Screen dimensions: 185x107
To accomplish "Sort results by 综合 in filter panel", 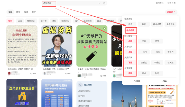I will tap(130, 24).
